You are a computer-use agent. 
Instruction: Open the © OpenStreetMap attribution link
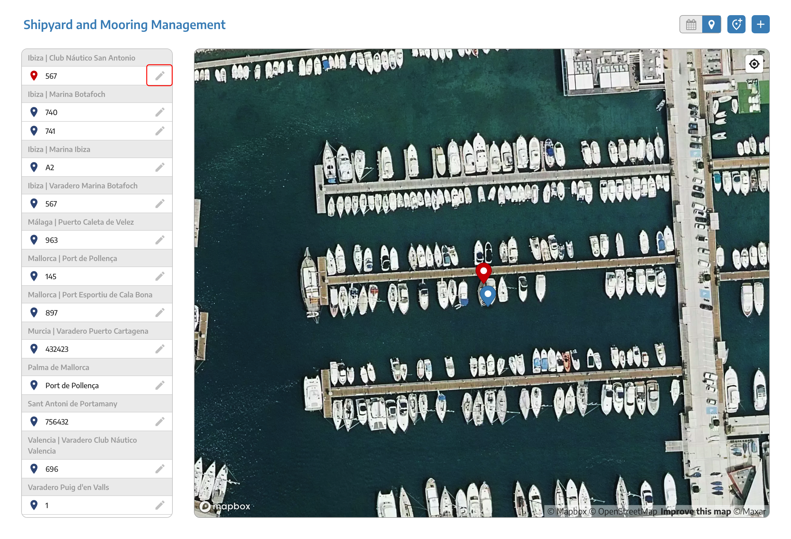pyautogui.click(x=623, y=512)
